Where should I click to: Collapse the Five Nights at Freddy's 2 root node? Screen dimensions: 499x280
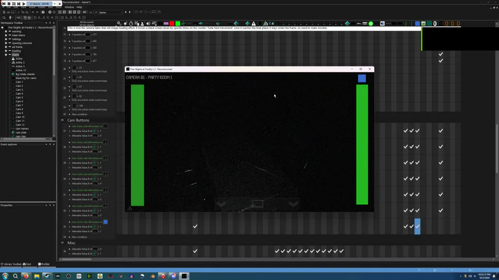point(2,28)
